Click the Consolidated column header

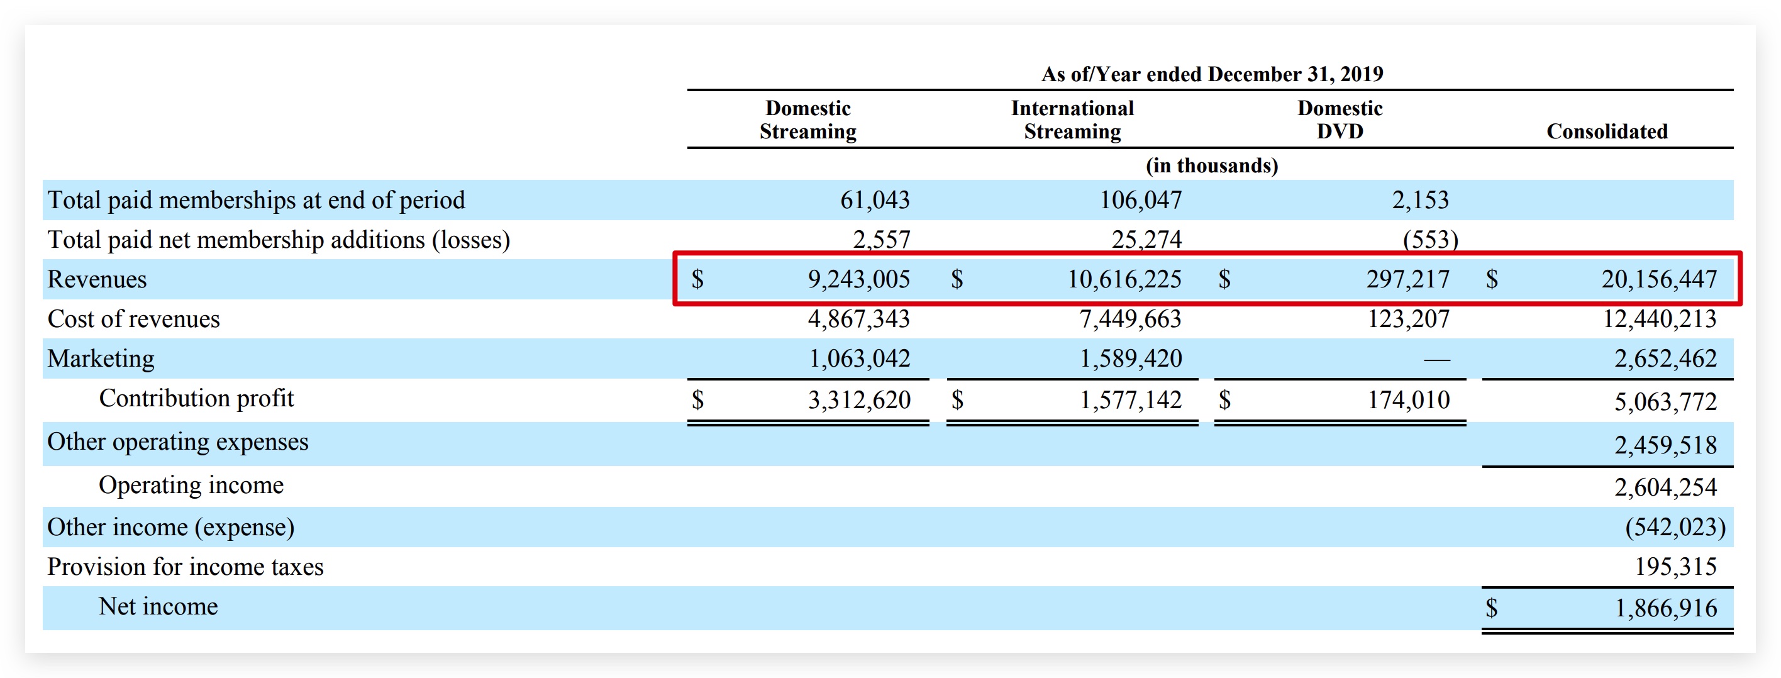coord(1606,131)
